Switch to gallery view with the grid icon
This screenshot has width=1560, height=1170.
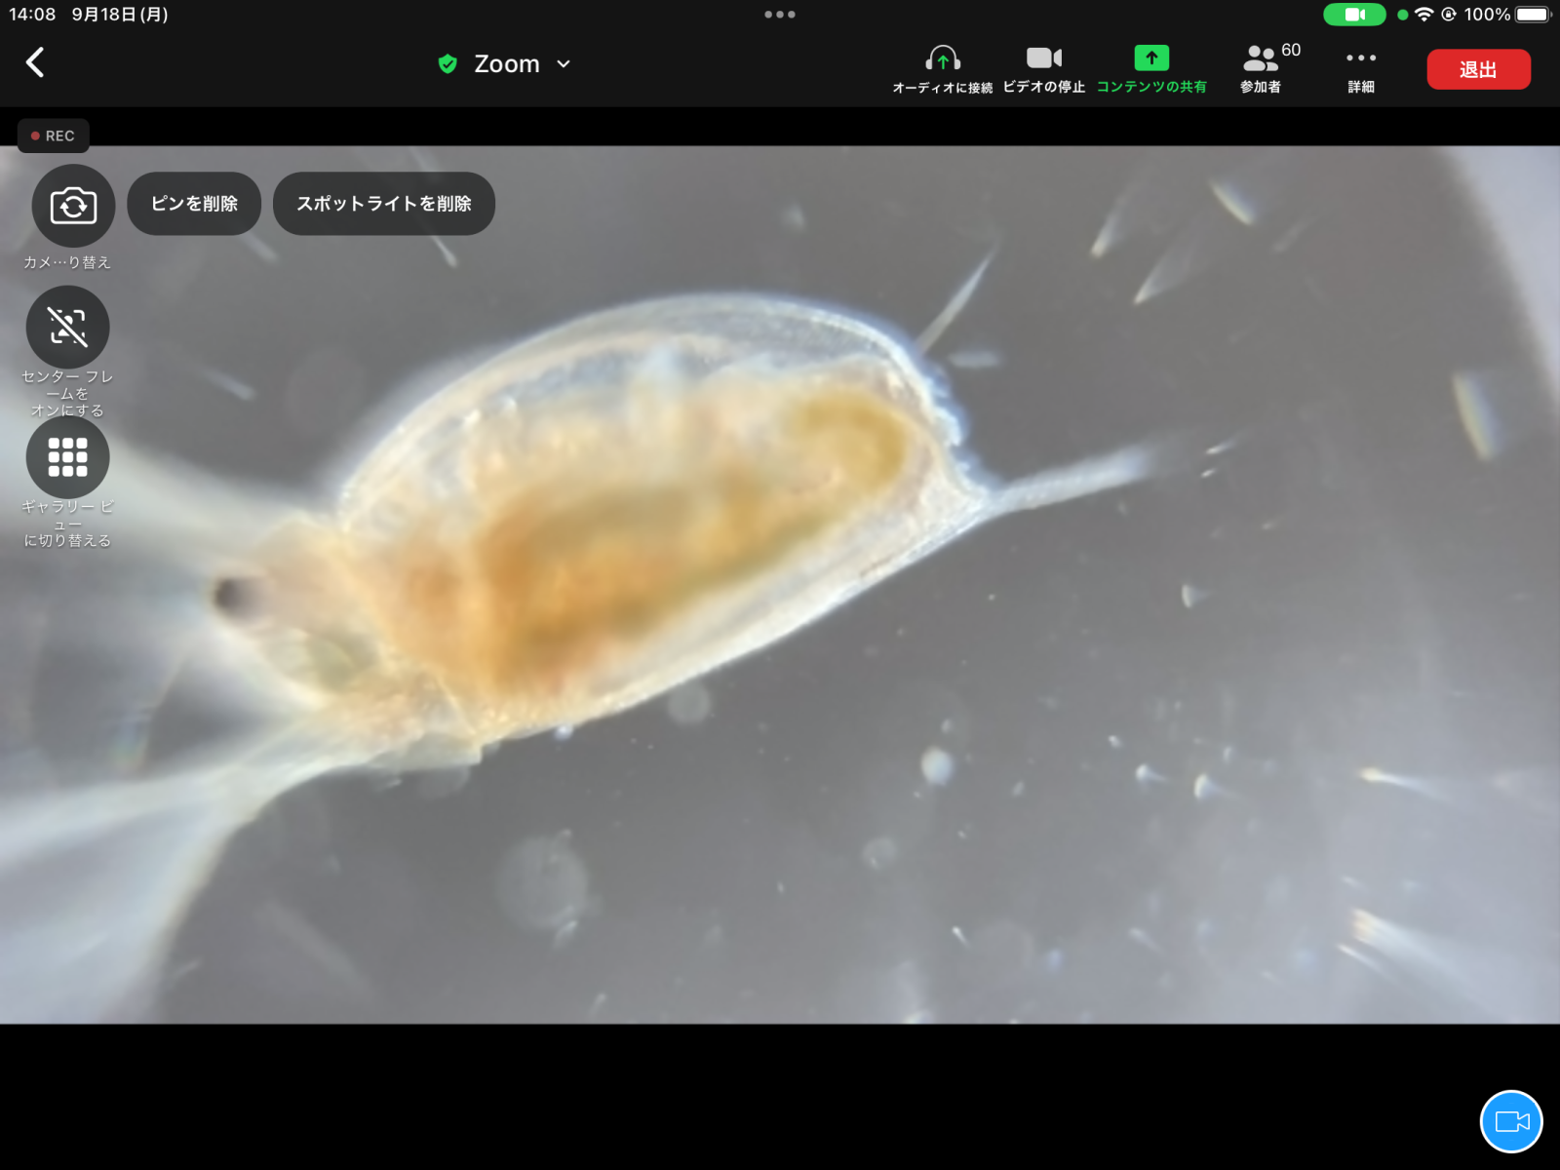pos(67,457)
